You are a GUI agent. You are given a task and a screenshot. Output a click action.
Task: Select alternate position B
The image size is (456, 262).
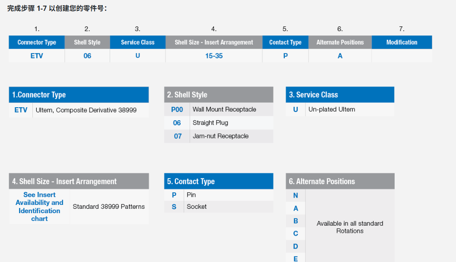(x=296, y=221)
